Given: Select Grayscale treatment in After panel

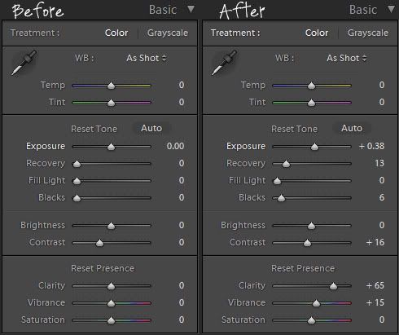Looking at the screenshot, I should tap(368, 33).
